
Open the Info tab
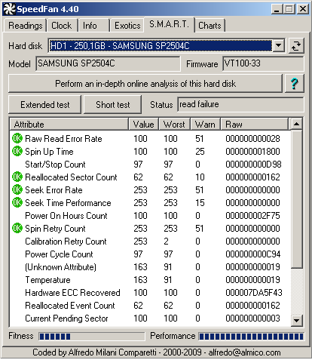(93, 26)
